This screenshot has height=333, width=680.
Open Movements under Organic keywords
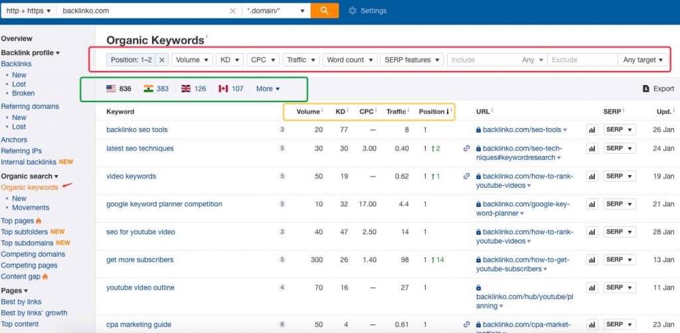31,208
